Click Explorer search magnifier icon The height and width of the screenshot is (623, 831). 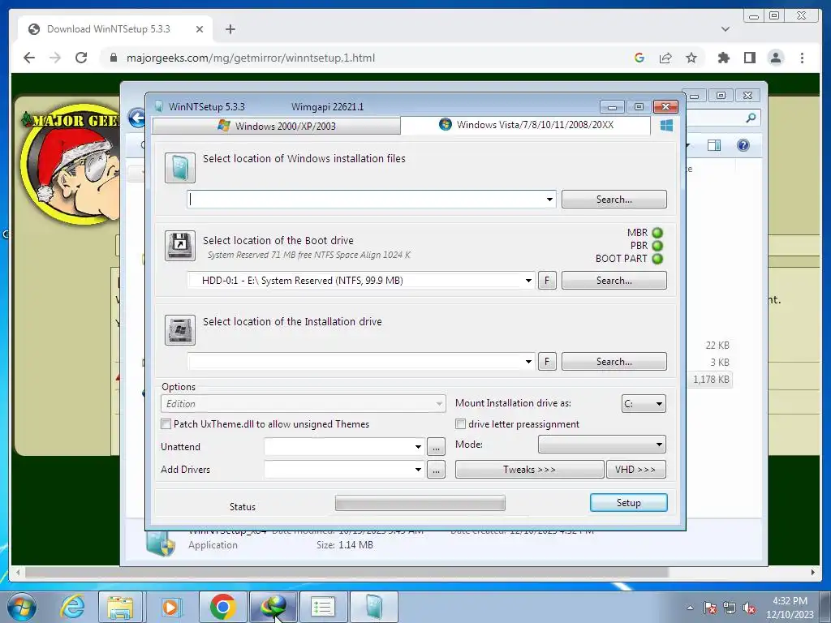click(x=751, y=118)
